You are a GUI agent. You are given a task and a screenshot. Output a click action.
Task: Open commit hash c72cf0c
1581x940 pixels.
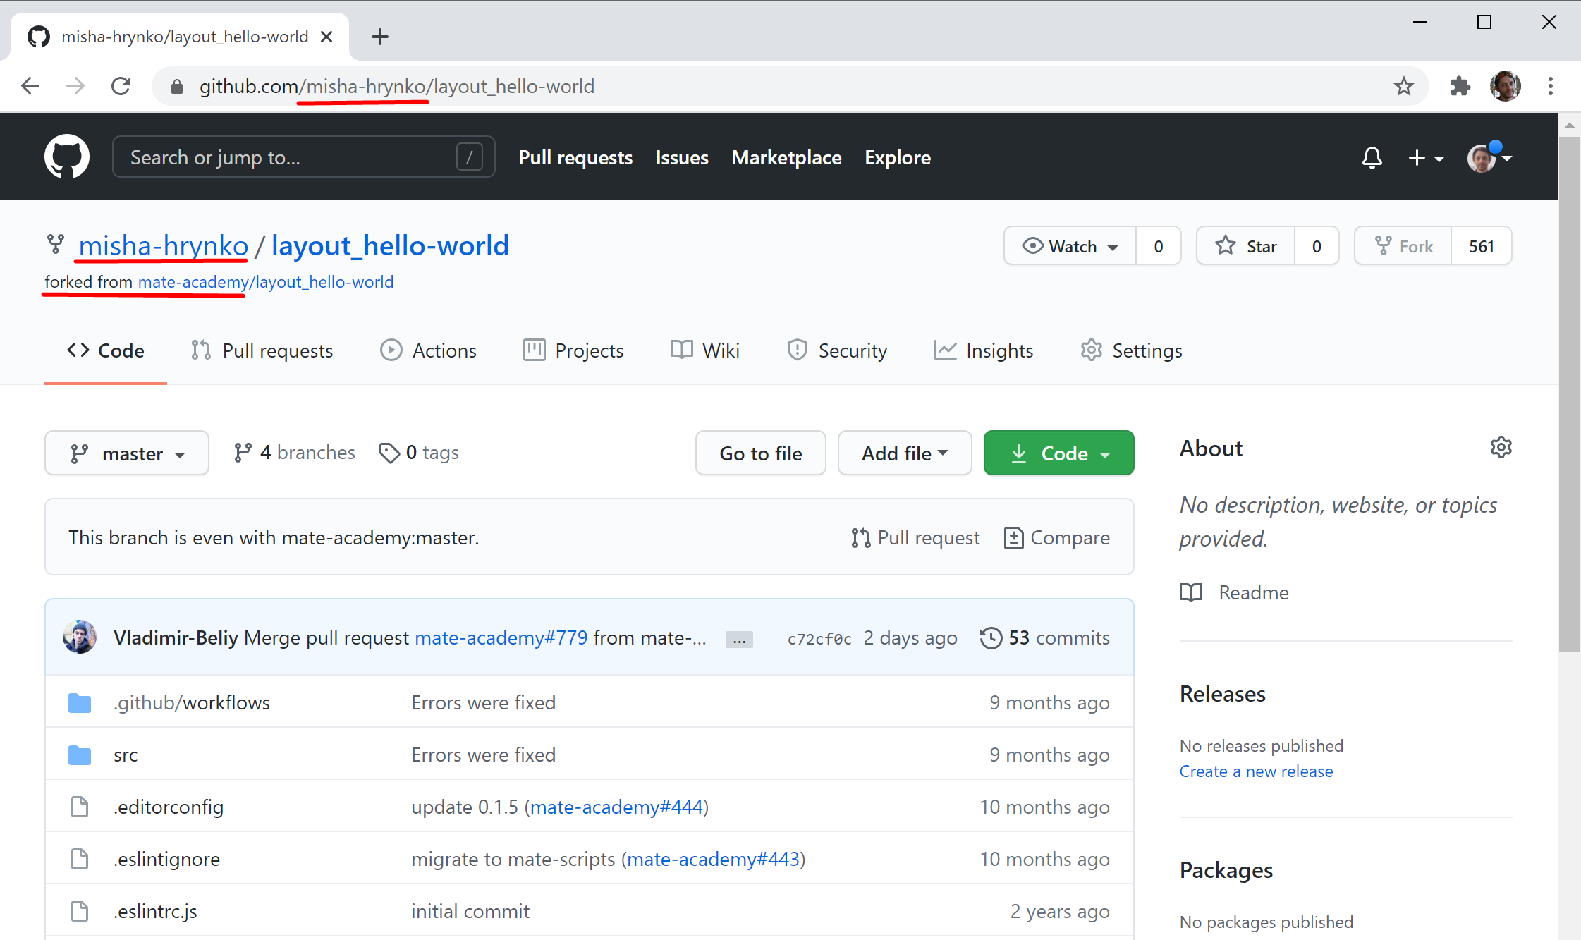click(x=819, y=639)
